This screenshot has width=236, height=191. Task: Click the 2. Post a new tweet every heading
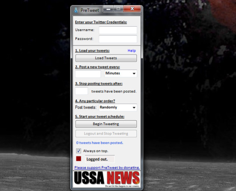click(97, 67)
